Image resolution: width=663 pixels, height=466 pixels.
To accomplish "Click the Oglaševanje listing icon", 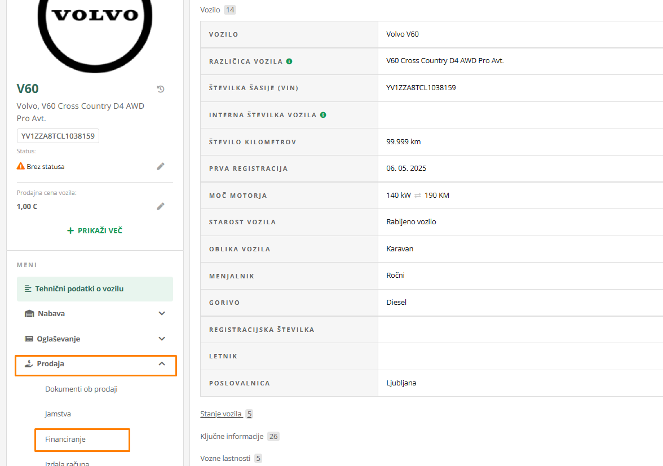I will 29,339.
